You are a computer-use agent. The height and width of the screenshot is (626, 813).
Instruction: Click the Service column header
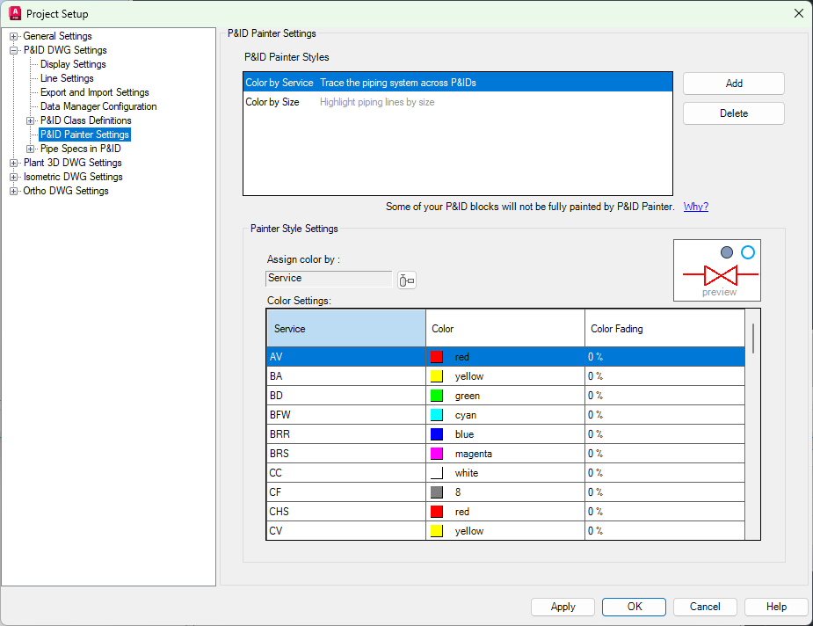click(x=346, y=329)
